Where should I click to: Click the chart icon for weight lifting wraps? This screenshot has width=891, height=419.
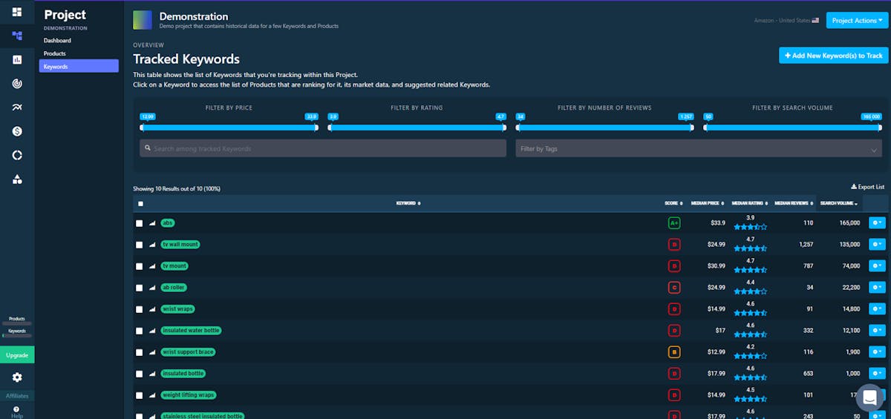152,395
